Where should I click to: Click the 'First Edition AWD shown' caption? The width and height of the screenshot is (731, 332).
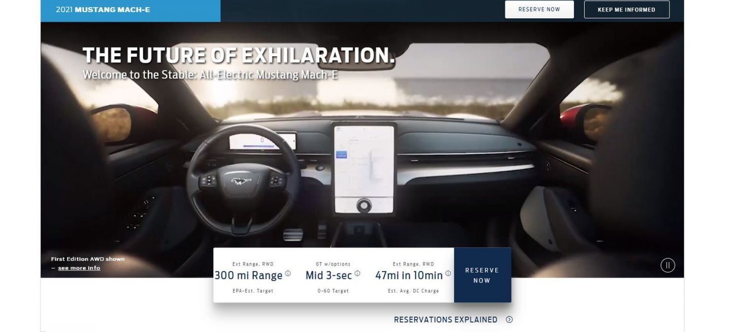[x=88, y=259]
